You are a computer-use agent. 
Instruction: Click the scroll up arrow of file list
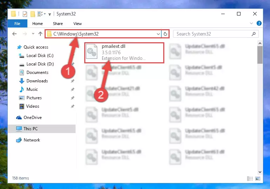(260, 43)
